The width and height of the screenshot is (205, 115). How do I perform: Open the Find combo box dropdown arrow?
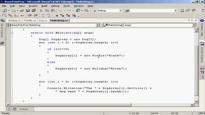(176, 11)
